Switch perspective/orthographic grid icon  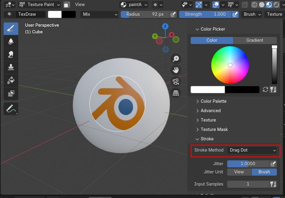point(176,93)
